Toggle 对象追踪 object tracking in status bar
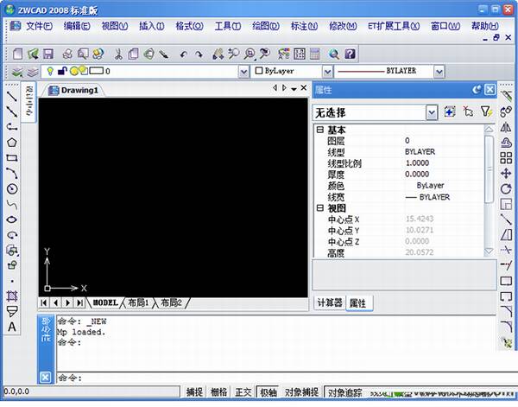 point(345,392)
